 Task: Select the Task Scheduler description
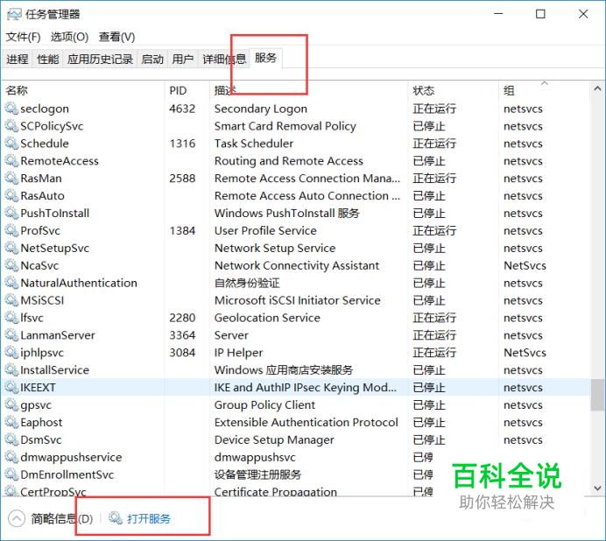(x=254, y=144)
